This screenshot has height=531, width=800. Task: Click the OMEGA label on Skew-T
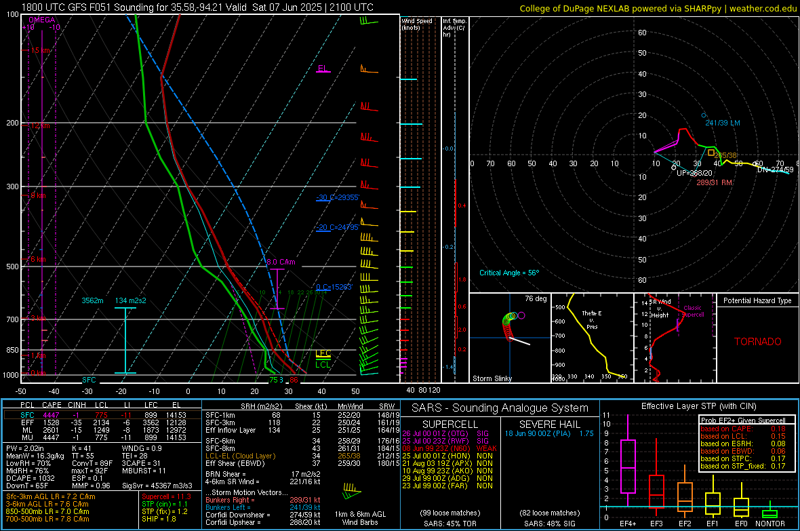coord(42,20)
